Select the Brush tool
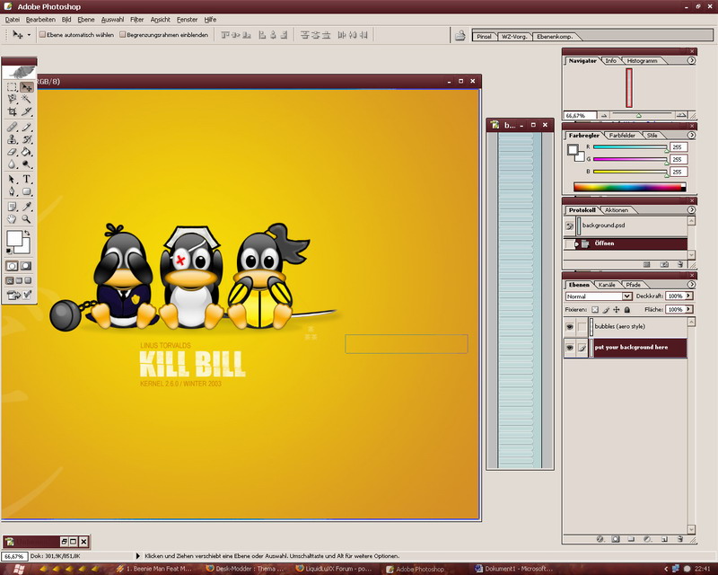Screen dimensions: 718x575 27,127
